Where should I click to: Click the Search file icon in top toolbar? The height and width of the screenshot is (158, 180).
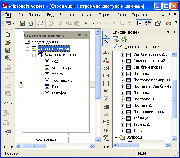[30, 23]
